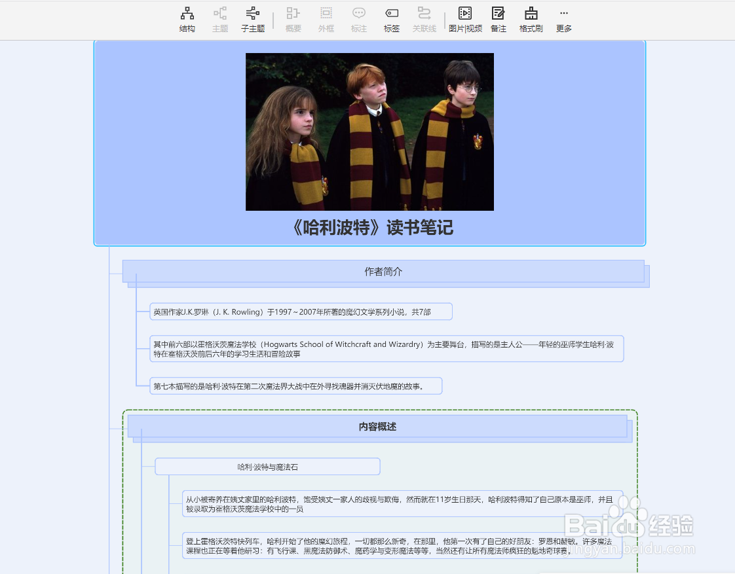Add a 子主题 subtopic

click(253, 20)
